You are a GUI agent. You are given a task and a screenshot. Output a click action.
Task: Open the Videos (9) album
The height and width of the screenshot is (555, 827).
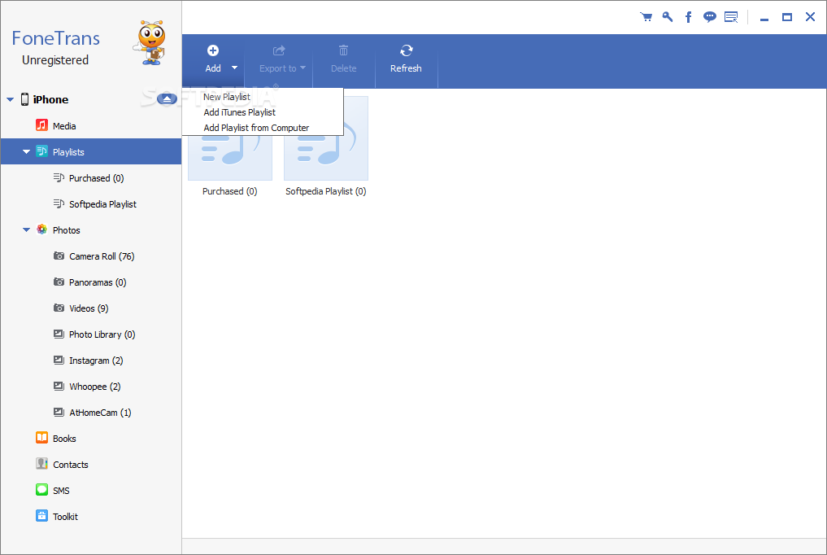89,308
